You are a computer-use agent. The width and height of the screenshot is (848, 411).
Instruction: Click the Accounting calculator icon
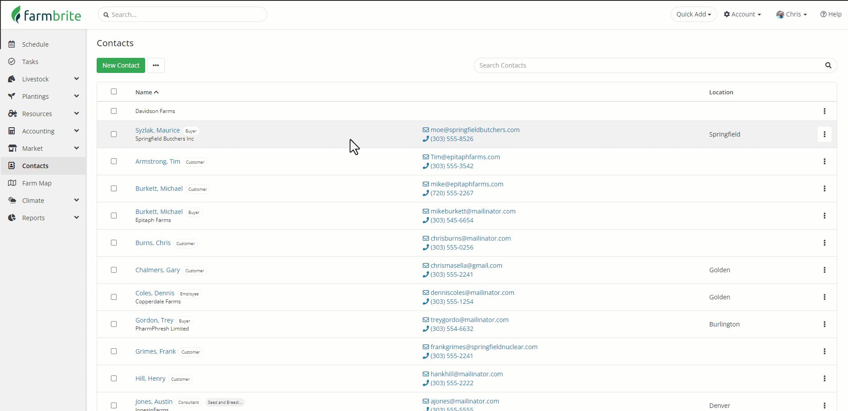coord(12,131)
